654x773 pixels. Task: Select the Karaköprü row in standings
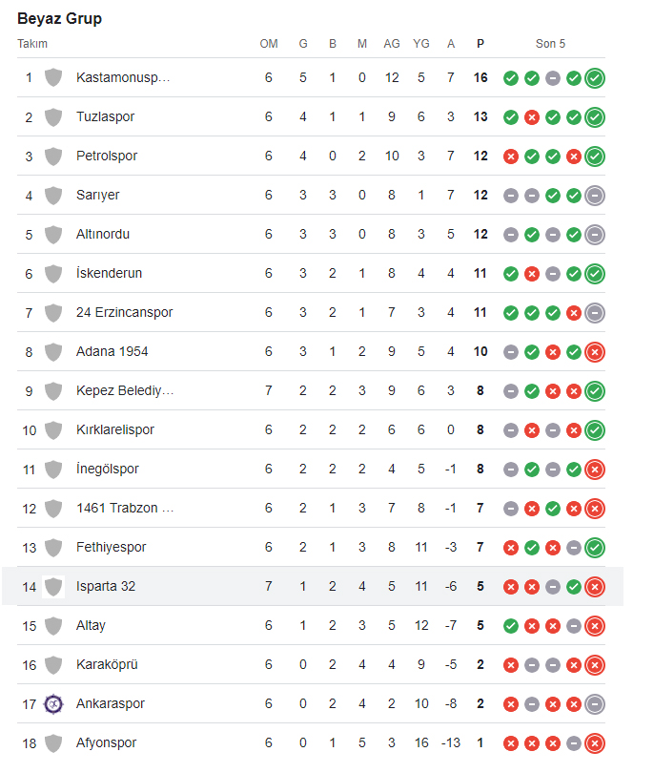coord(311,664)
